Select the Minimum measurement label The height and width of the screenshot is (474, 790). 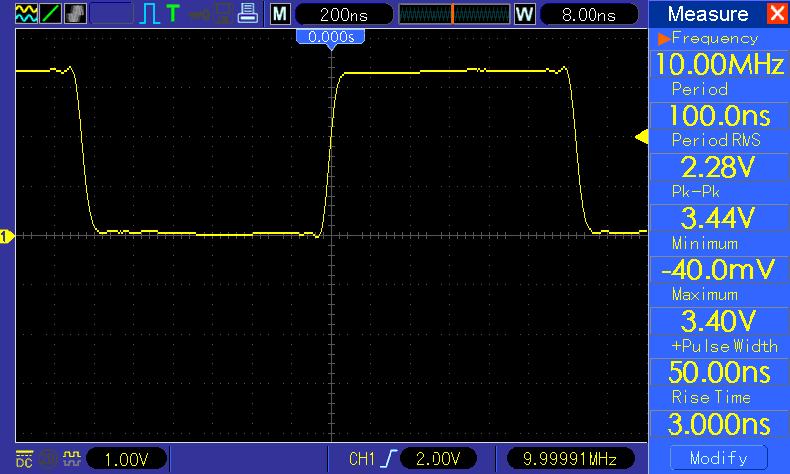point(705,243)
